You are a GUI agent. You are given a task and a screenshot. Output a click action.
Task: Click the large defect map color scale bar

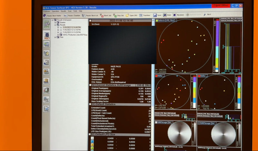pos(217,45)
